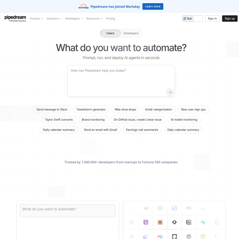
Task: Choose the Email categorization suggestion
Action: [159, 109]
